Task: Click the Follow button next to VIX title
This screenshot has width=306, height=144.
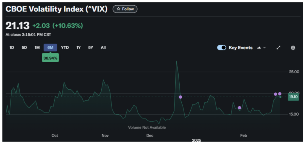Action: point(125,9)
